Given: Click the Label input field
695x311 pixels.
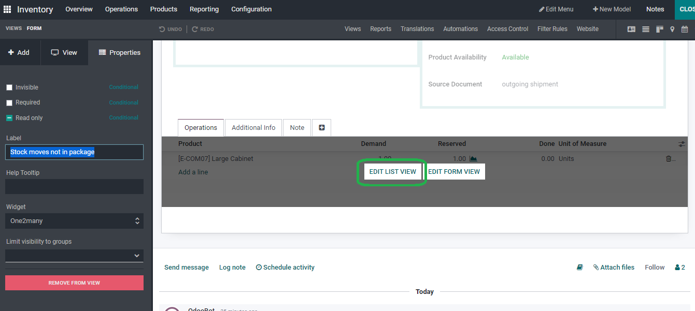Looking at the screenshot, I should coord(74,152).
